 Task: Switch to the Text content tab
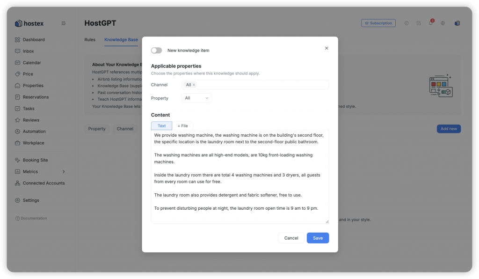point(161,126)
